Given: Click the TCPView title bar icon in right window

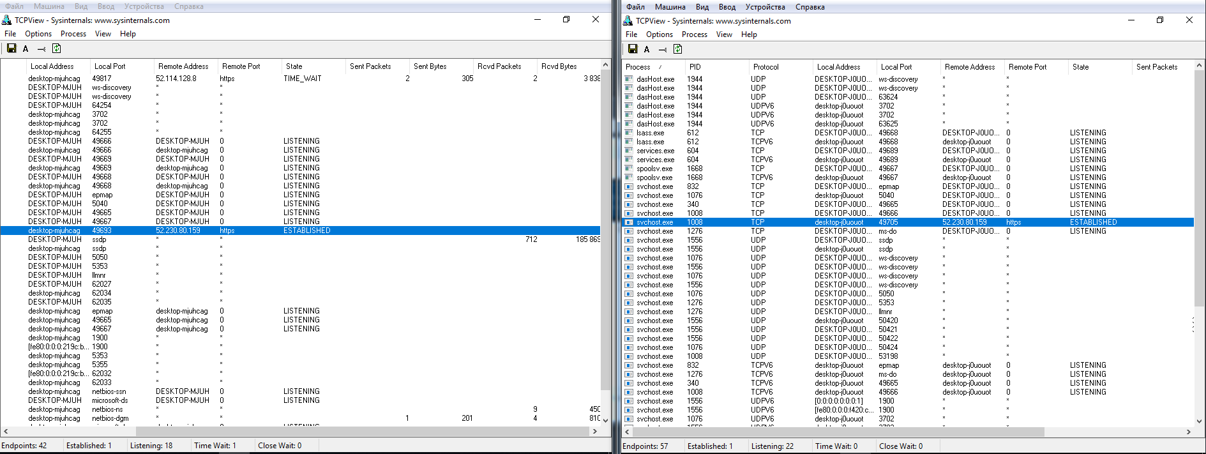Looking at the screenshot, I should coord(628,21).
